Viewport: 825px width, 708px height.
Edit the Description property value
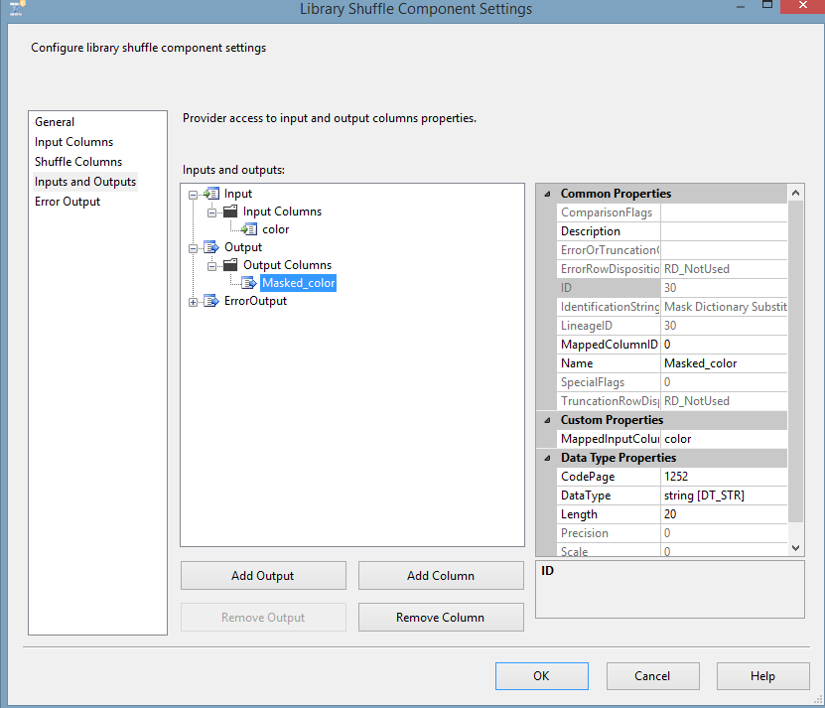pos(724,231)
